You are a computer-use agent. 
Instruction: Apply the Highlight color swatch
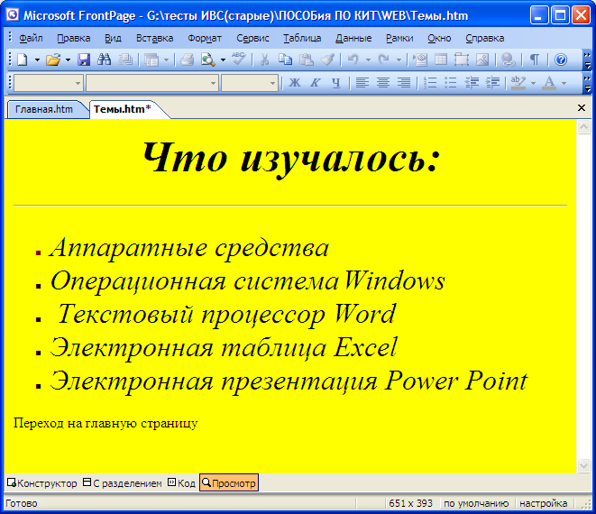click(518, 82)
